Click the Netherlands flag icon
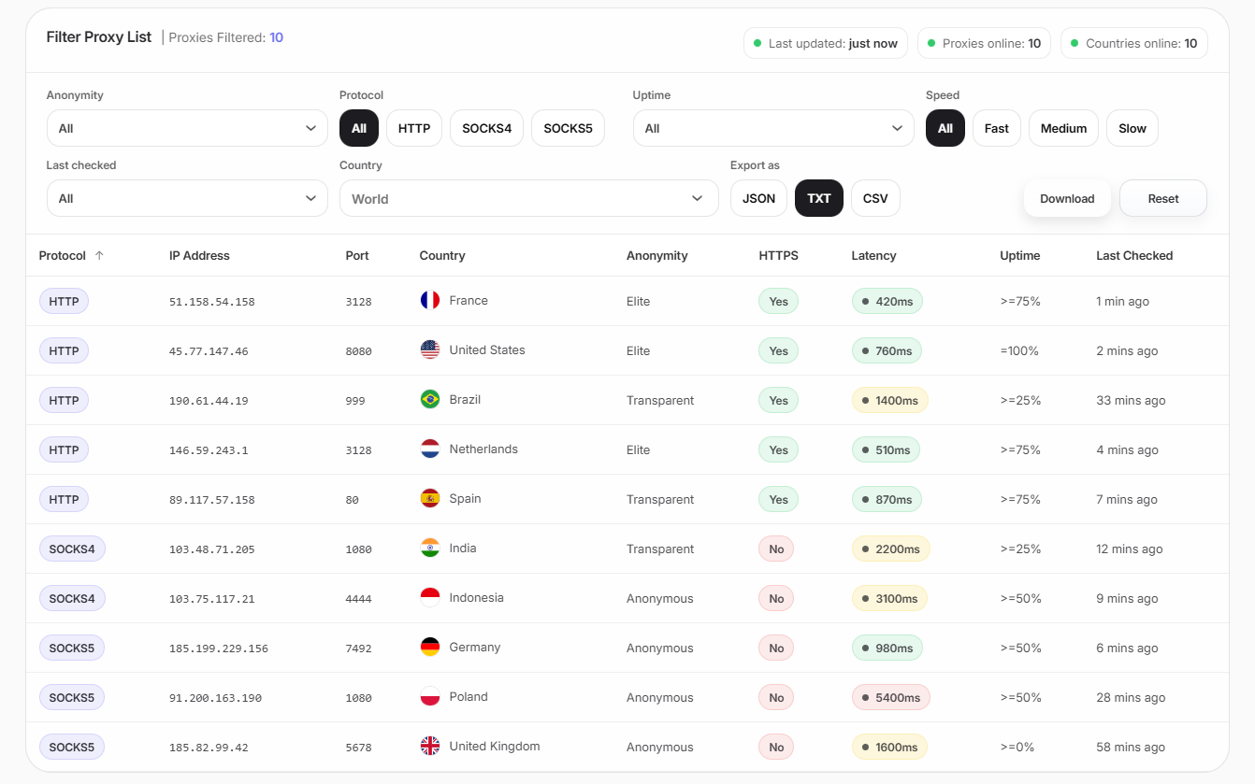The image size is (1255, 784). (430, 449)
